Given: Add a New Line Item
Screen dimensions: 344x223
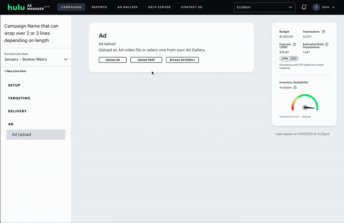Looking at the screenshot, I should click(15, 71).
